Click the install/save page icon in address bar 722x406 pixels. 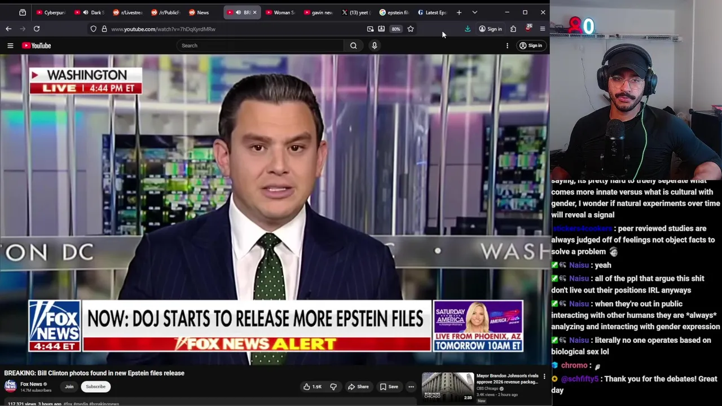381,29
